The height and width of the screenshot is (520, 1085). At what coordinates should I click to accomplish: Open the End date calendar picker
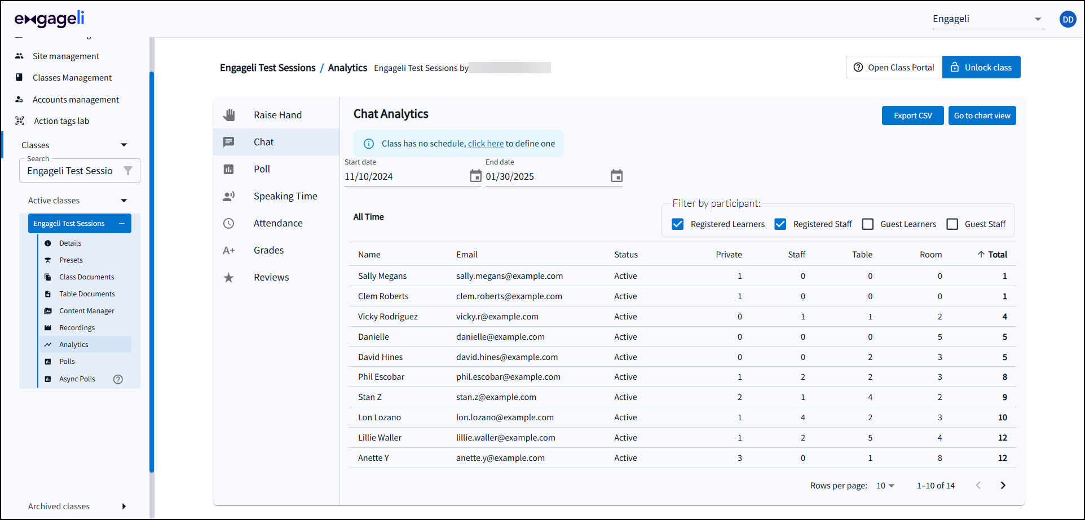tap(616, 176)
